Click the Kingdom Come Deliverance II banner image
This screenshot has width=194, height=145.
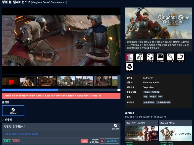(158, 23)
